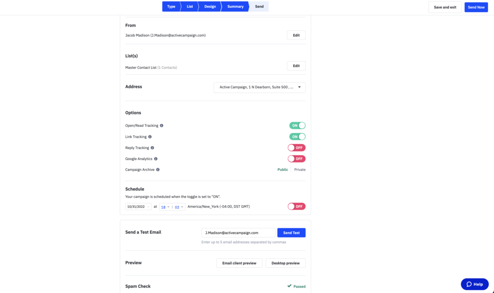This screenshot has width=494, height=293.
Task: Click the Jacob Madison sender text
Action: tap(165, 35)
